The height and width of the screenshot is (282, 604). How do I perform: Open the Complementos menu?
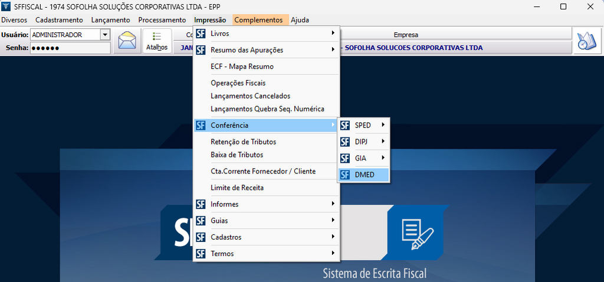[x=258, y=20]
